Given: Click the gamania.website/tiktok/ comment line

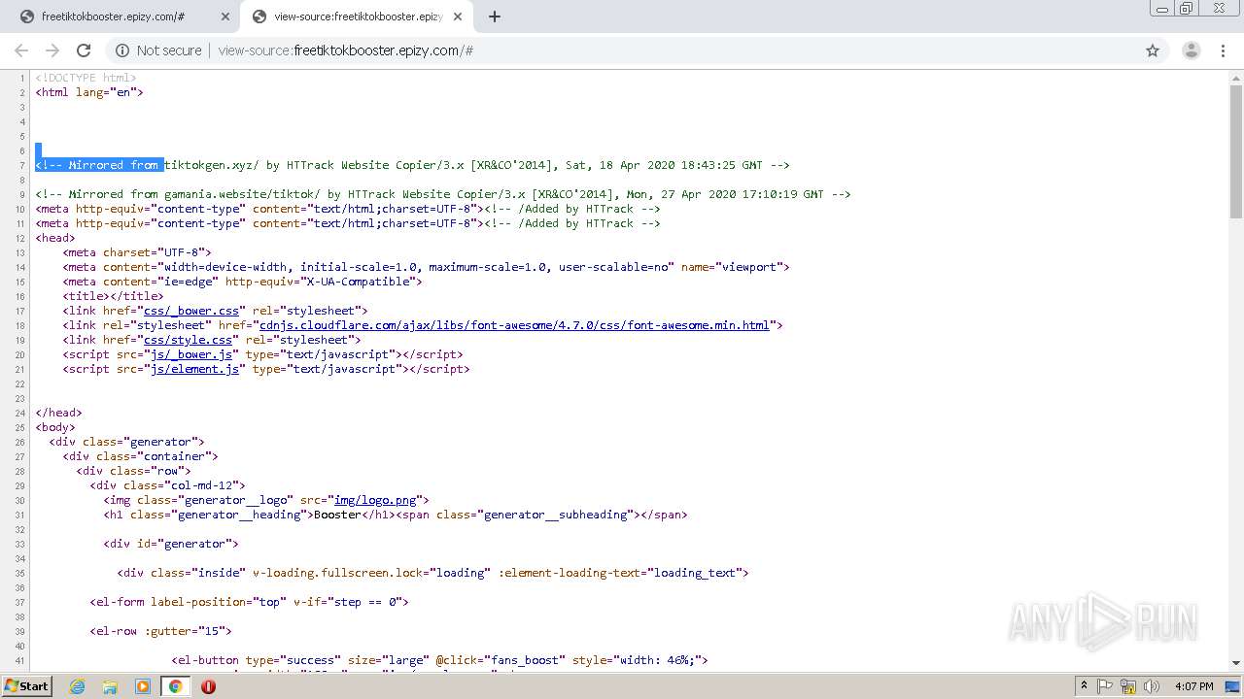Looking at the screenshot, I should click(443, 194).
